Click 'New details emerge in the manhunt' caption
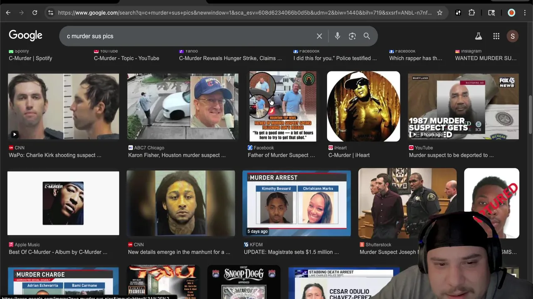This screenshot has height=299, width=533. click(x=179, y=252)
